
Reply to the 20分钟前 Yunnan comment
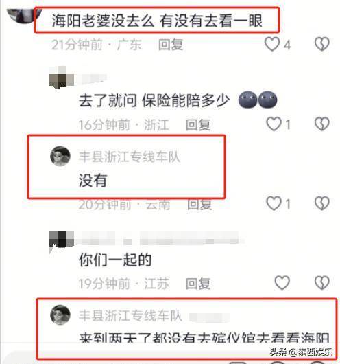pos(199,204)
